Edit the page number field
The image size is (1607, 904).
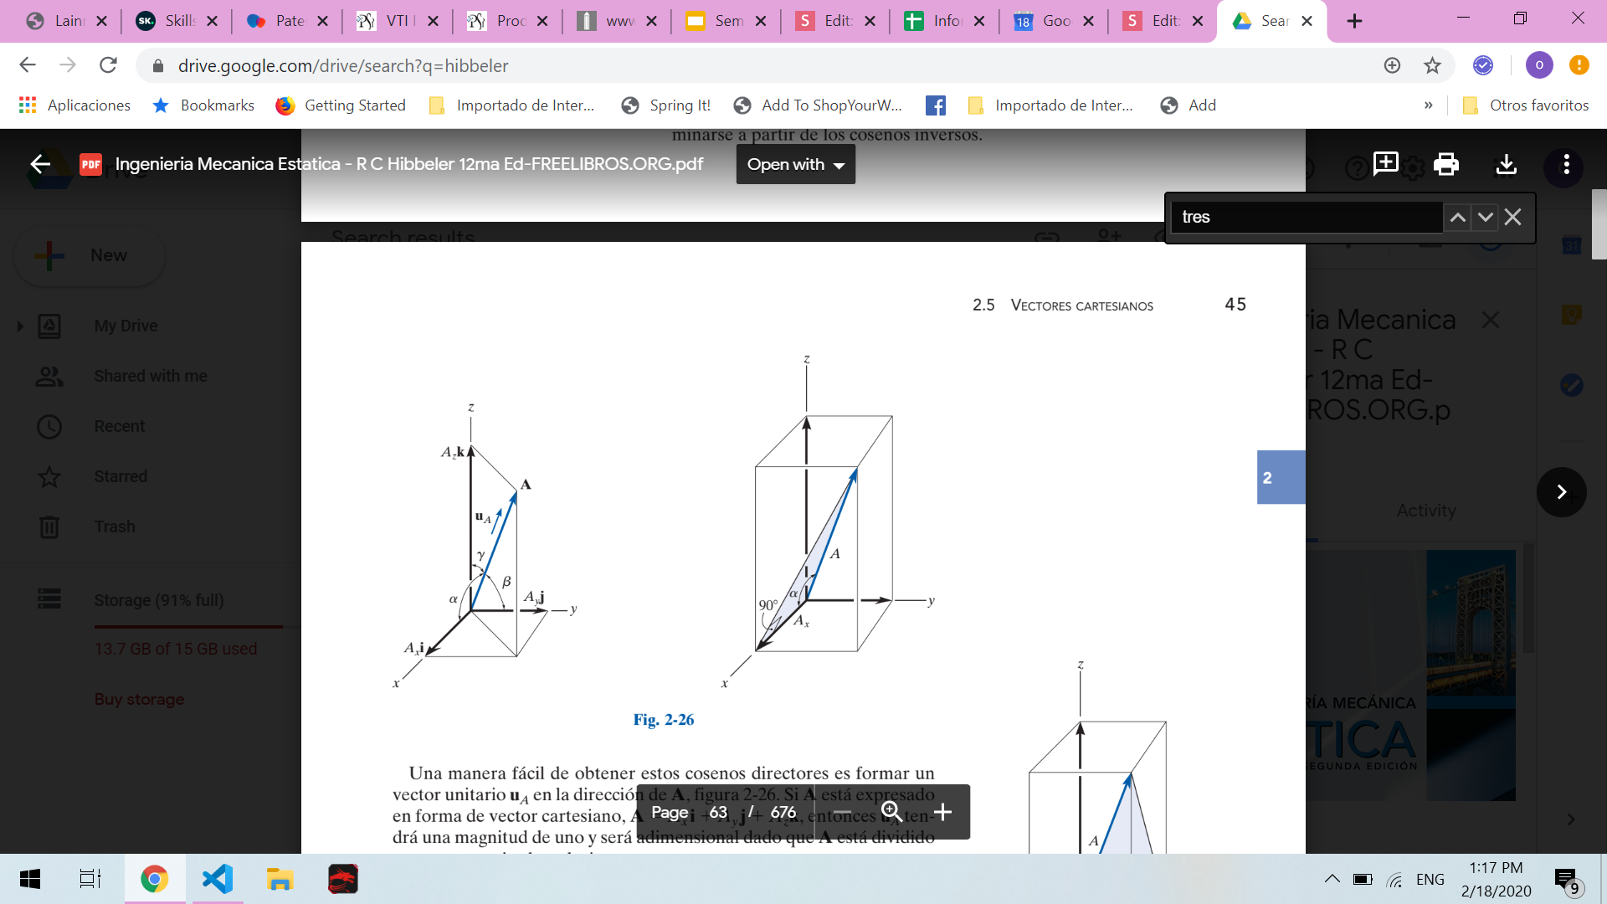pos(718,812)
